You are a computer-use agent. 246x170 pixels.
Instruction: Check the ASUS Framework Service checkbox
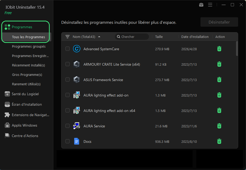[68, 80]
